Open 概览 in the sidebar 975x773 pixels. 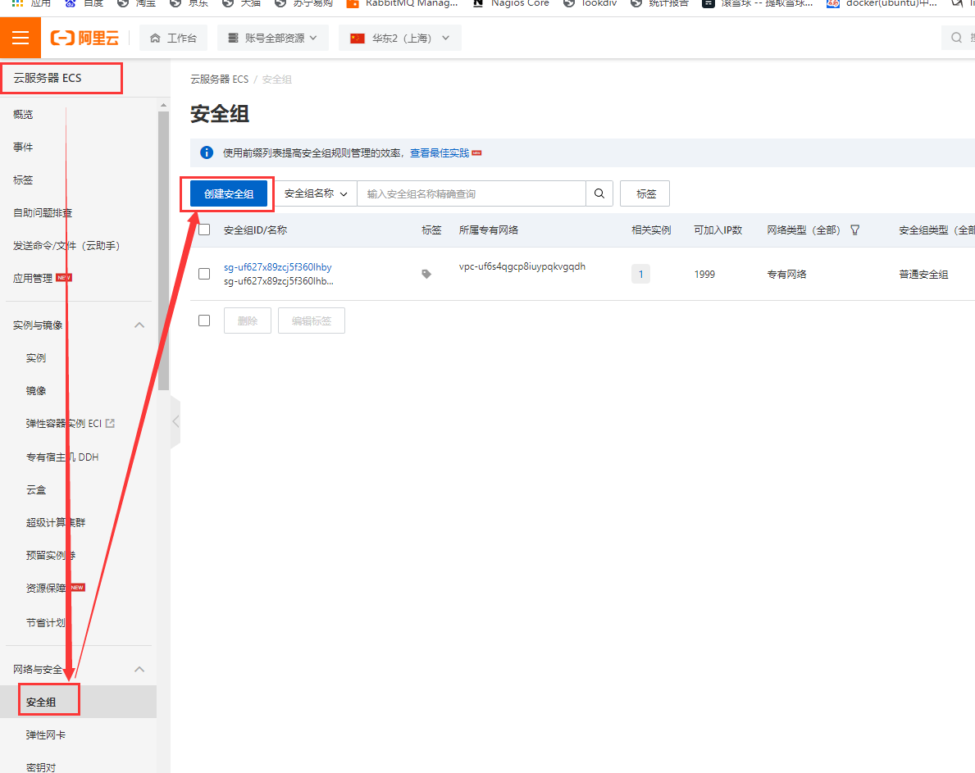pyautogui.click(x=23, y=114)
